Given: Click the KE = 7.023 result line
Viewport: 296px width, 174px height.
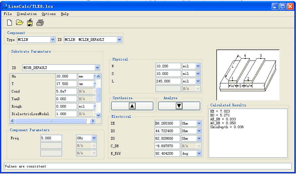Looking at the screenshot, I should [220, 111].
